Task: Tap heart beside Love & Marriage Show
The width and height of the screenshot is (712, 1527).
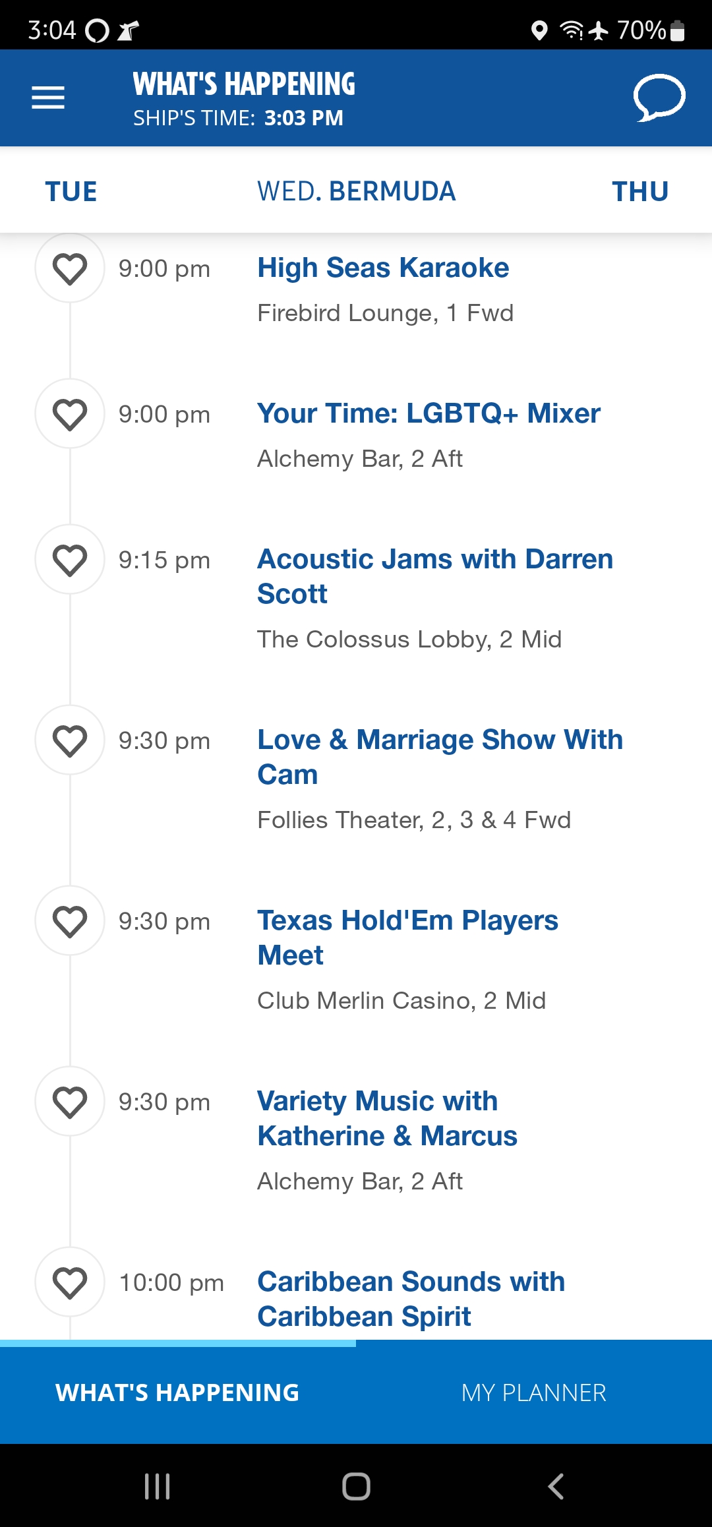Action: point(70,740)
